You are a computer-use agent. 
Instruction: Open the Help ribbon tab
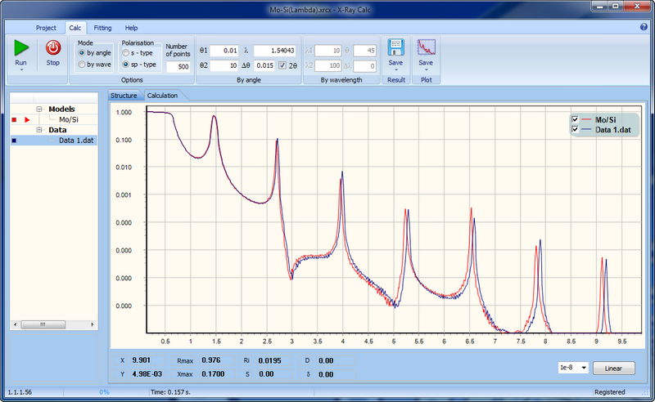pyautogui.click(x=131, y=28)
